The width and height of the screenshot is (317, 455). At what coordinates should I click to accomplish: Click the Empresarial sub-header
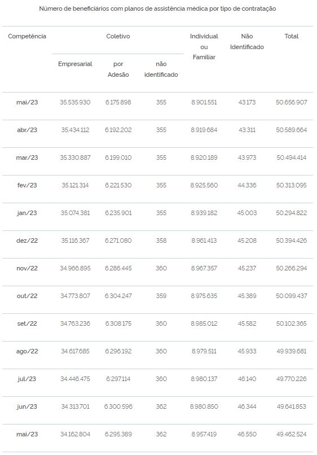coord(75,64)
